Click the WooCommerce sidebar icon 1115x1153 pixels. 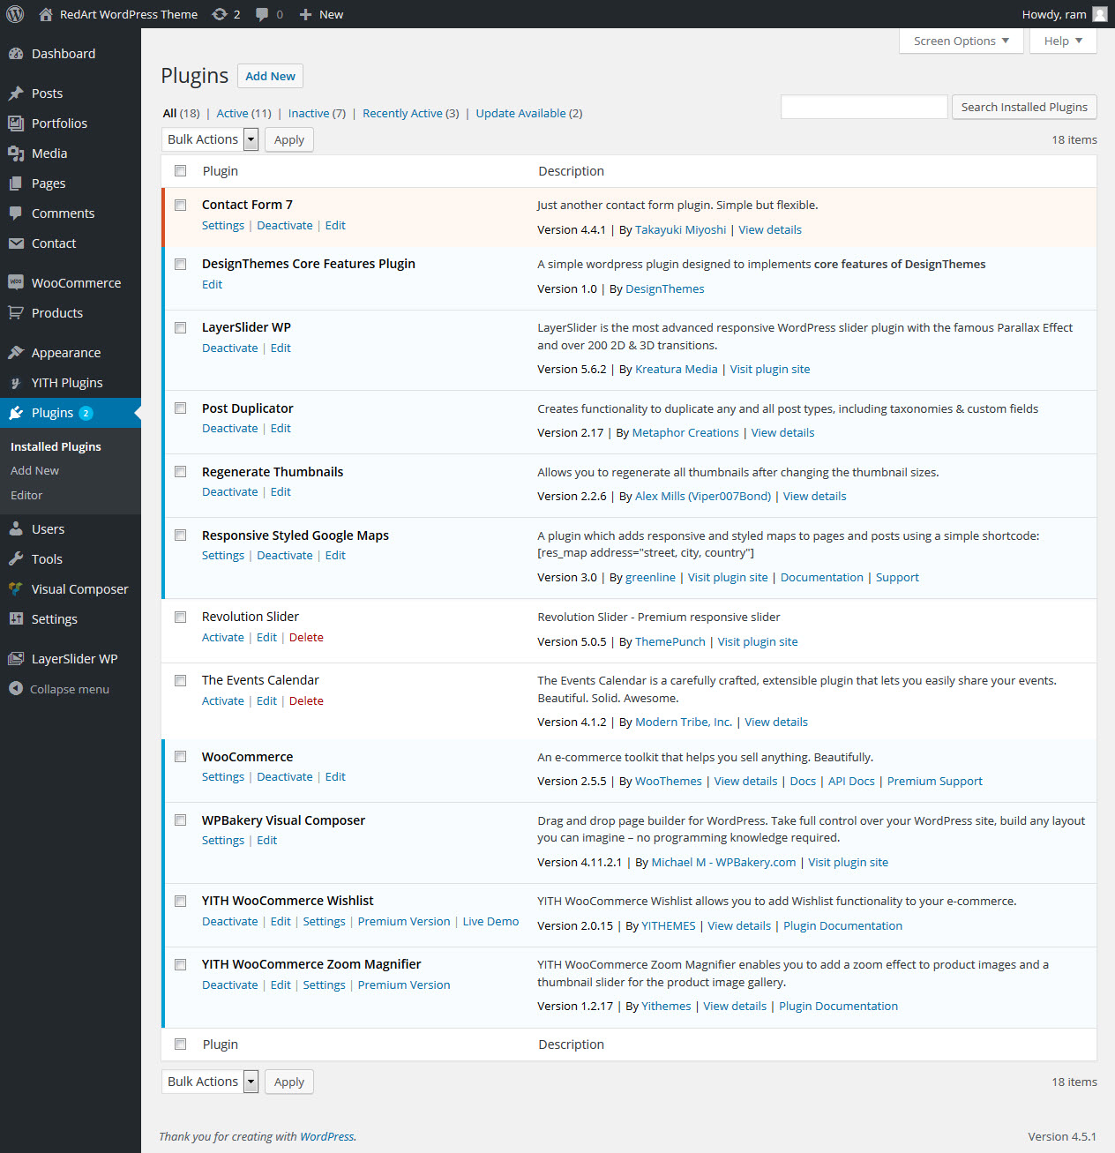pos(16,283)
